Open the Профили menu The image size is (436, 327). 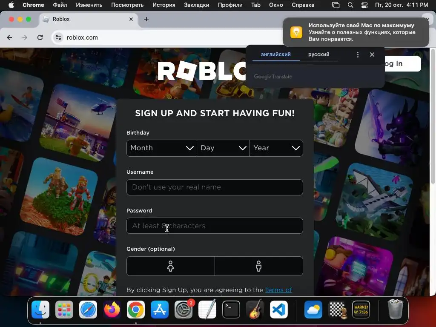(230, 5)
